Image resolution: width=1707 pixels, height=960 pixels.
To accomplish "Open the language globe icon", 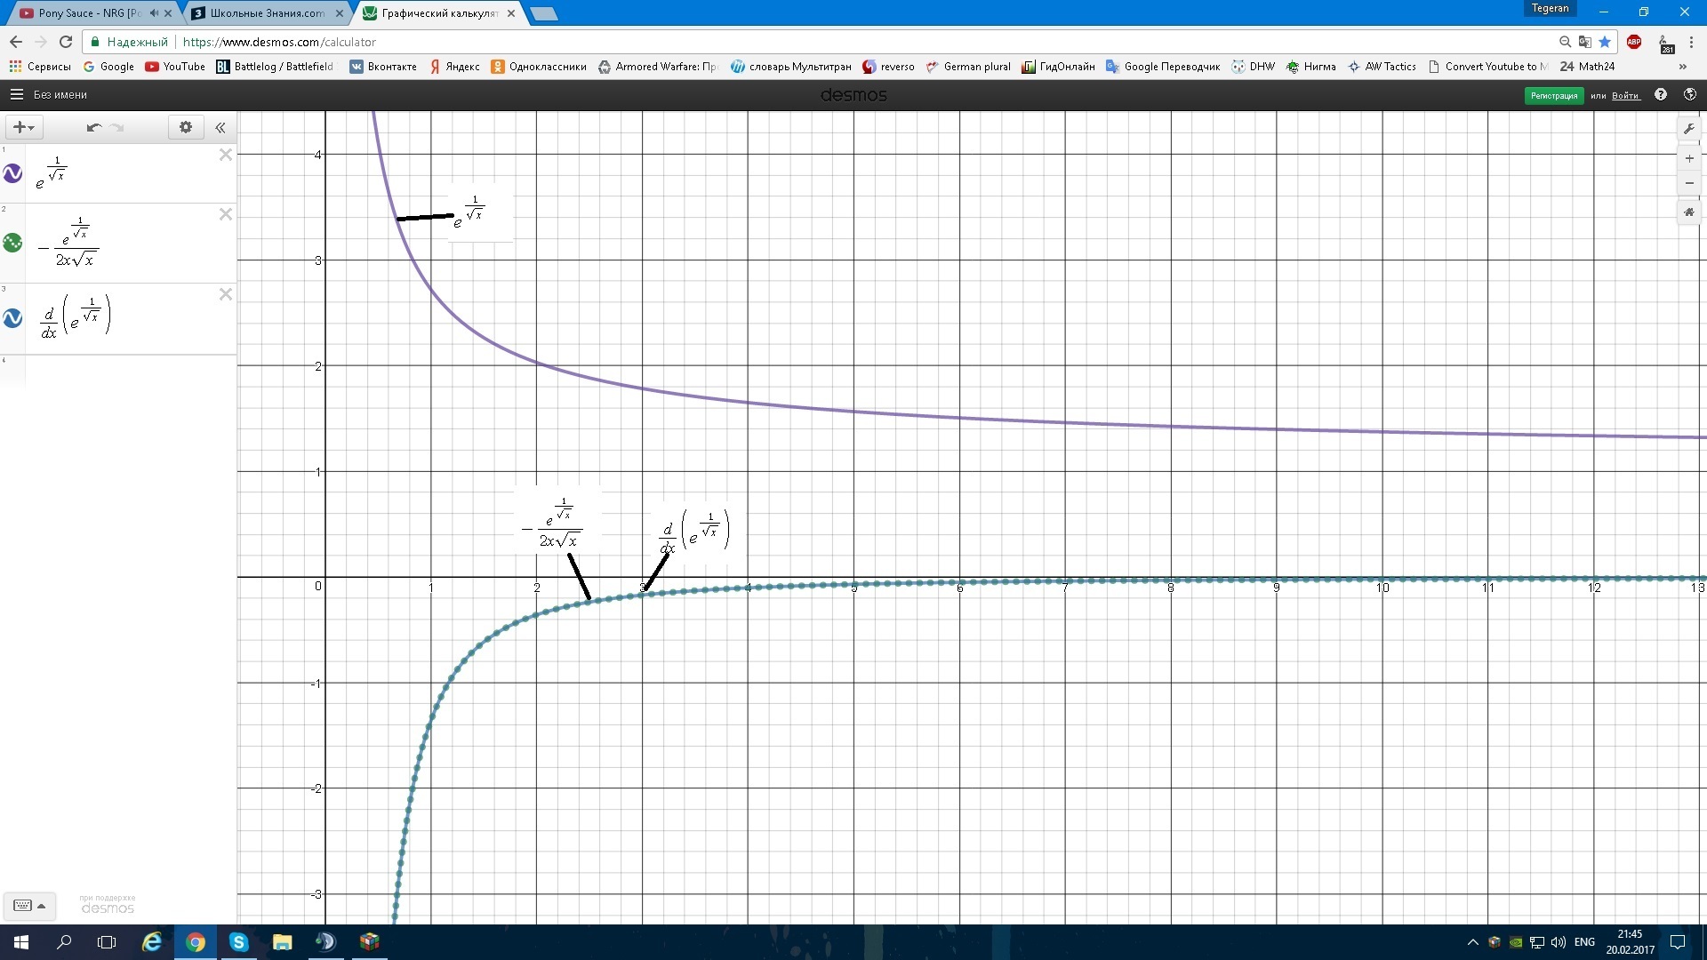I will point(1689,94).
